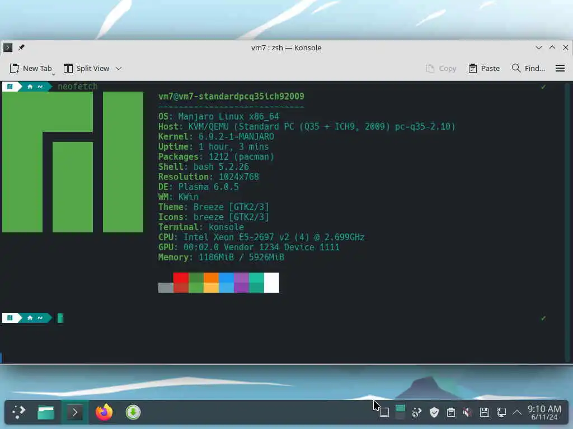This screenshot has width=573, height=429.
Task: Click the show desktop tray icon
Action: click(x=384, y=413)
